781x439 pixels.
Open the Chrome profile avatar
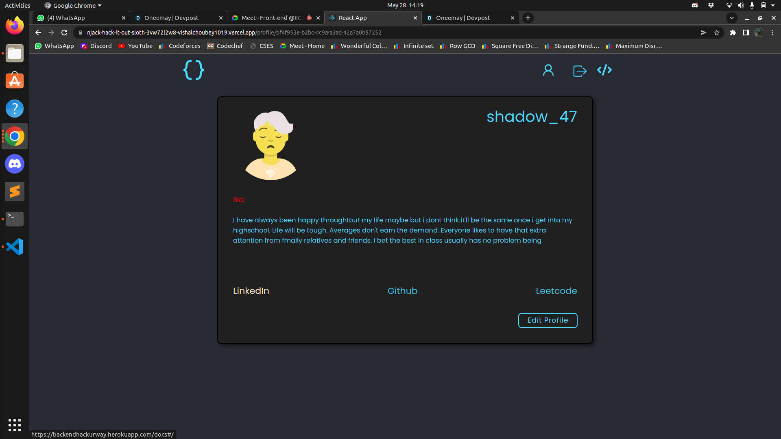[759, 33]
